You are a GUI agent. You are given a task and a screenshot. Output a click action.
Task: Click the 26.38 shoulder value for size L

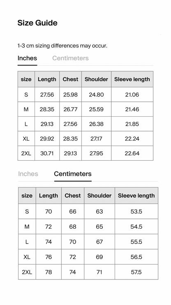pos(96,124)
